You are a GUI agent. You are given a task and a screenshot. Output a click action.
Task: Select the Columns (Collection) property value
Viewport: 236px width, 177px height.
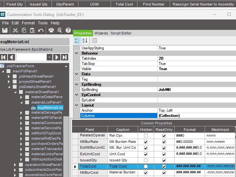pyautogui.click(x=196, y=116)
